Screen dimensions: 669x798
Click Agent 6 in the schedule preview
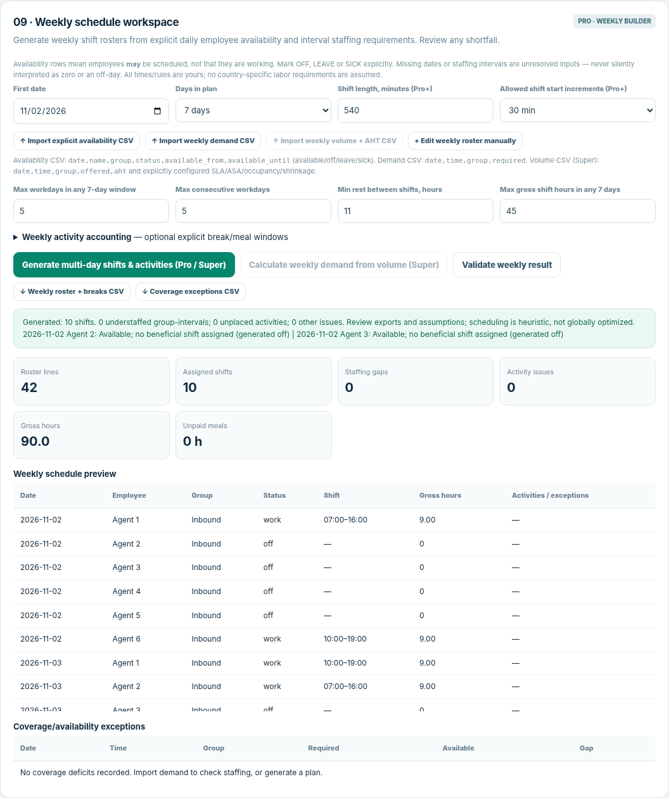tap(127, 639)
